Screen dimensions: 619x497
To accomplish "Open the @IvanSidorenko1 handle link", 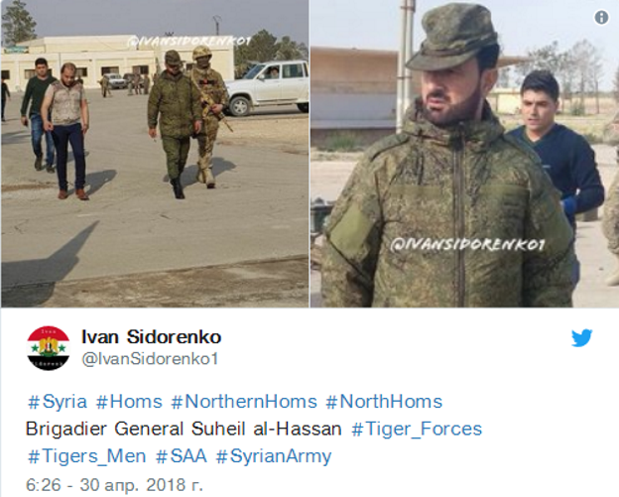I will tap(150, 359).
